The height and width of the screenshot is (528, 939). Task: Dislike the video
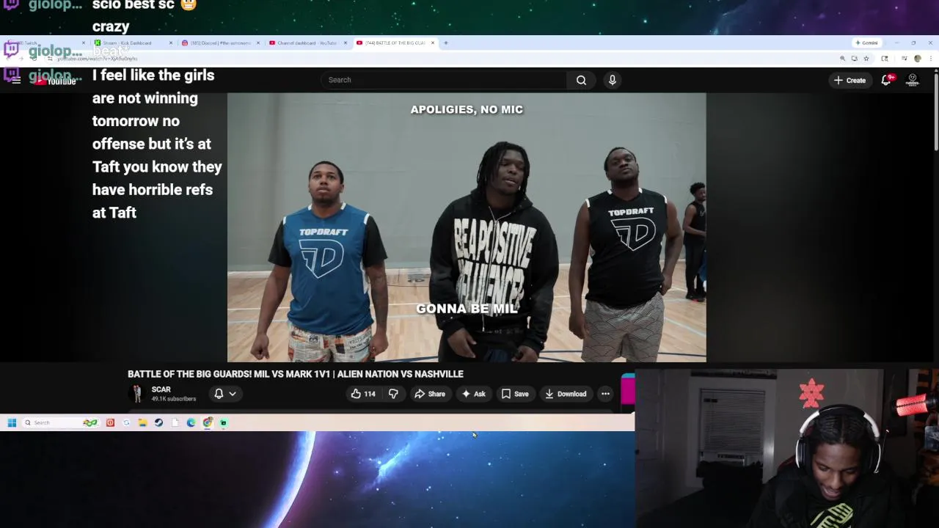point(393,394)
